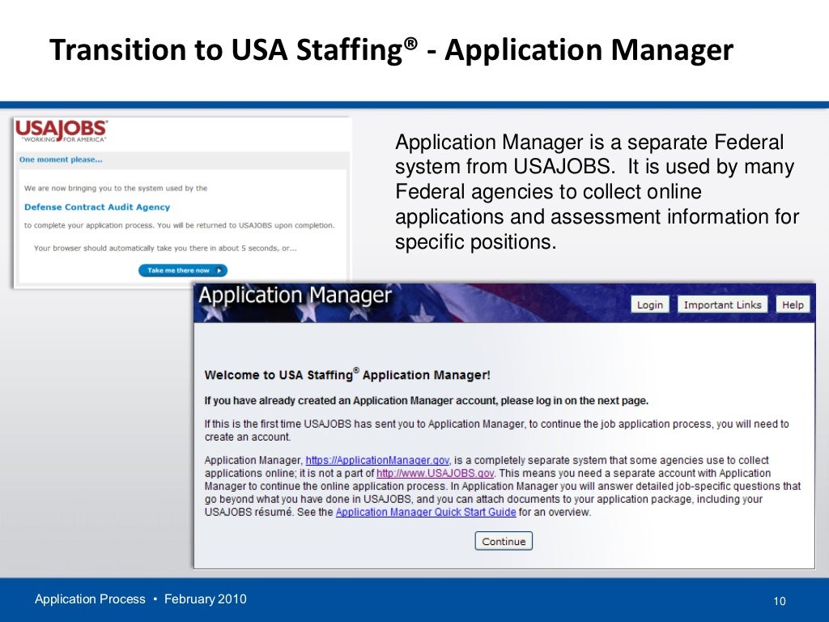The image size is (829, 622).
Task: Click the text 'We are now bringing you to the system'
Action: tap(116, 188)
